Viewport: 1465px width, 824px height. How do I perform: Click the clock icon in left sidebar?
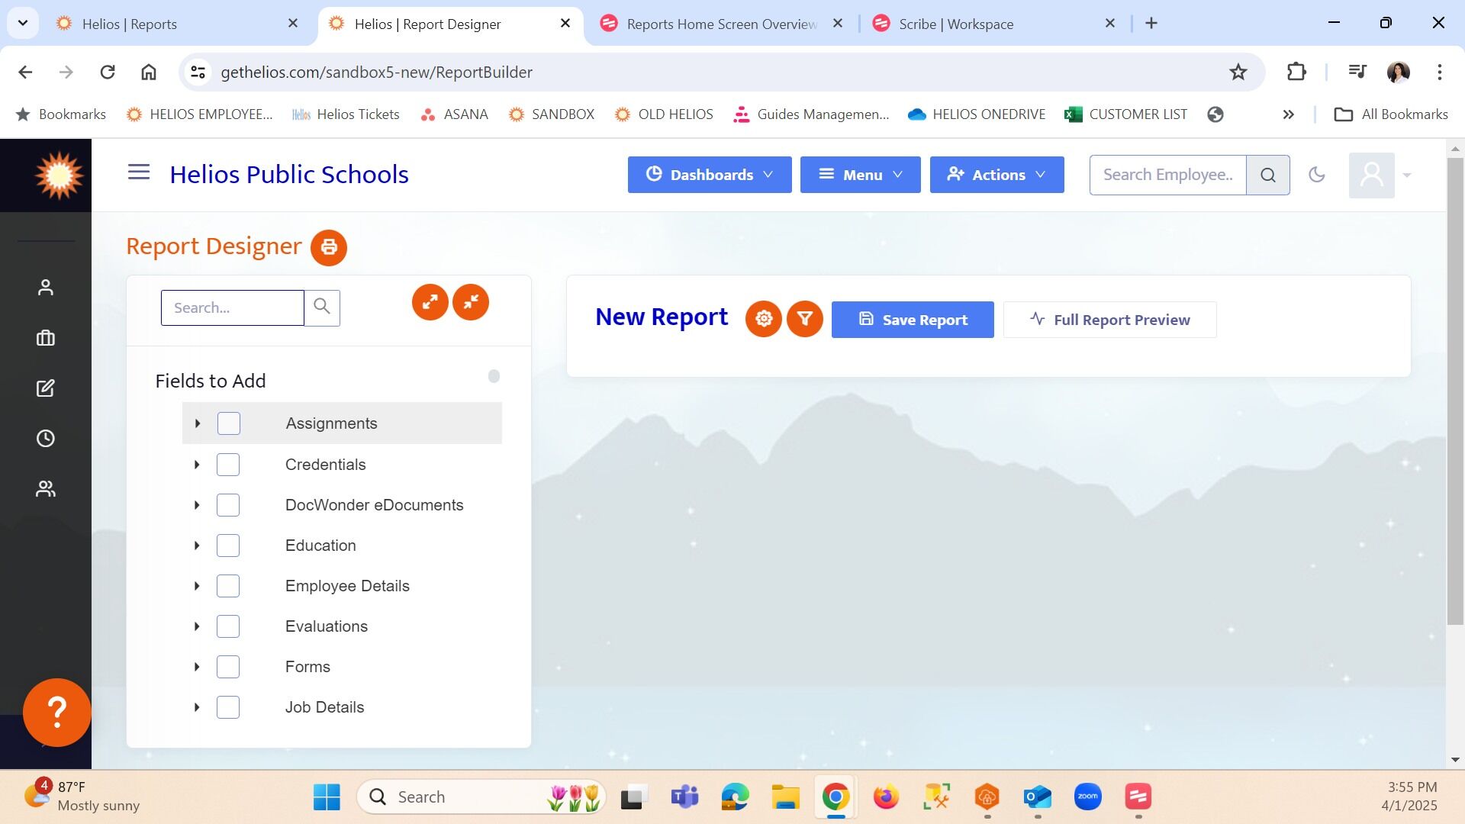coord(46,439)
